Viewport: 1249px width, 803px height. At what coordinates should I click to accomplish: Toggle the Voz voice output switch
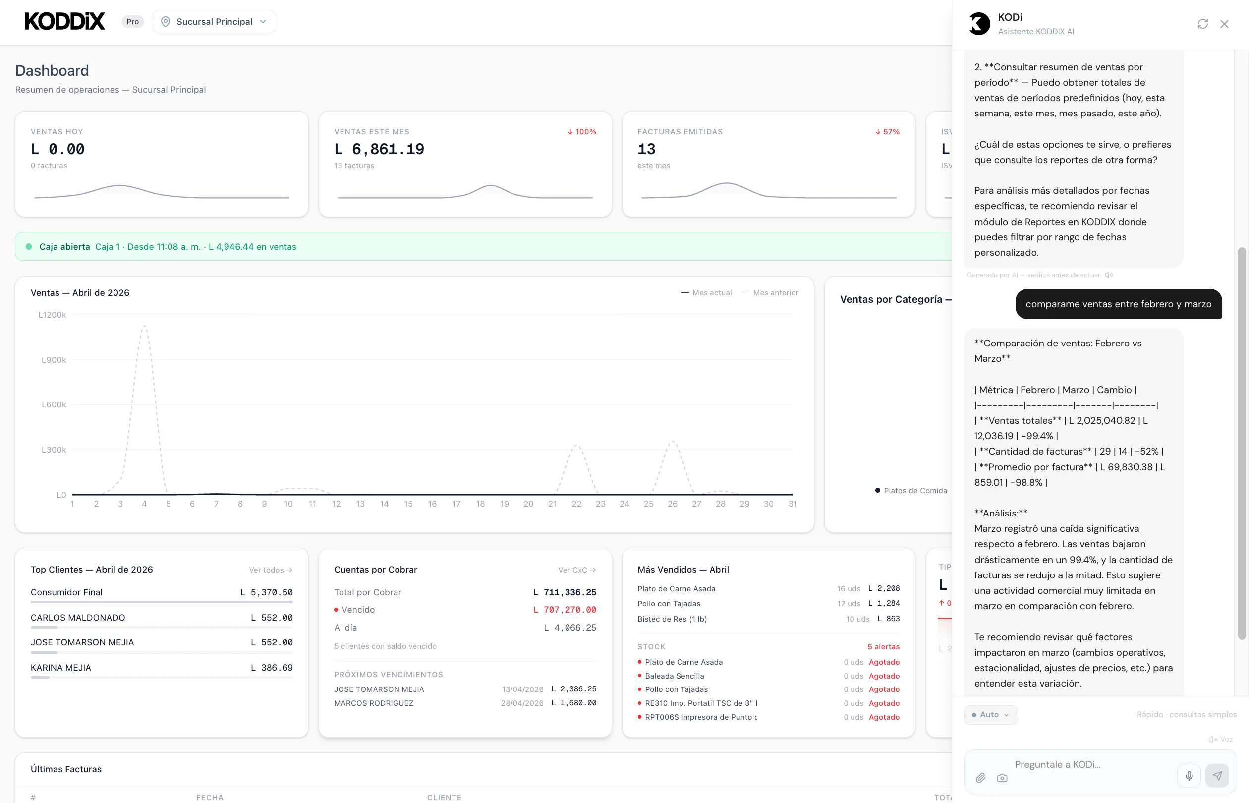1220,739
